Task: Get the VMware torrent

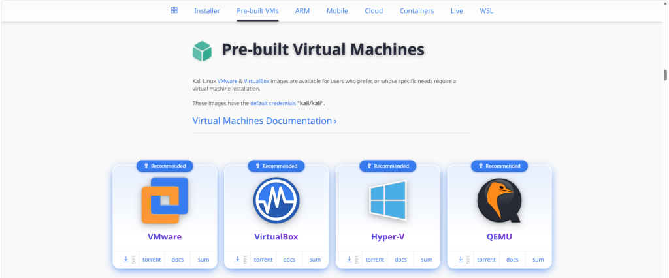Action: tap(152, 260)
